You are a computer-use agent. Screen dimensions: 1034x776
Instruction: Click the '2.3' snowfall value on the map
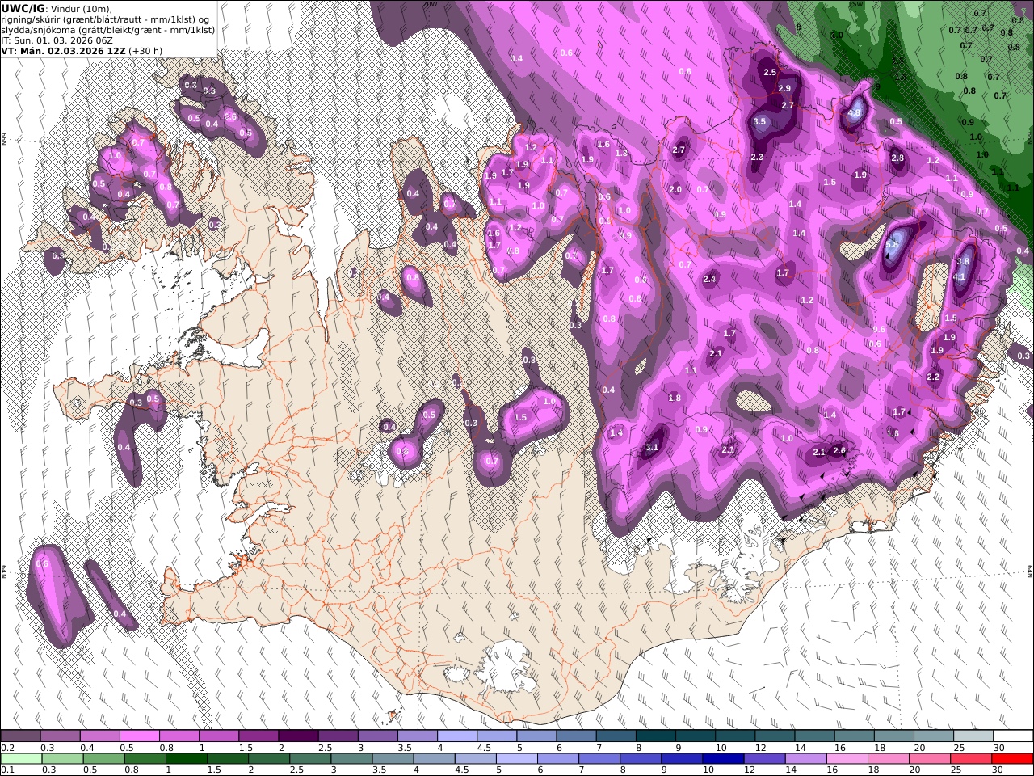[x=757, y=158]
